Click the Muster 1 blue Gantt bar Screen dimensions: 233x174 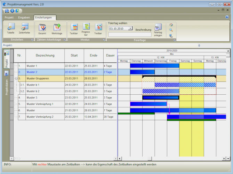(x=154, y=66)
